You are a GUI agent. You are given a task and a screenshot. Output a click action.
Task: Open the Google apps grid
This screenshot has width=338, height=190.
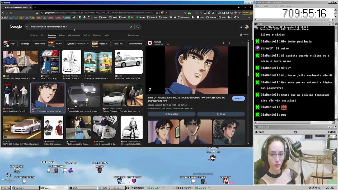(241, 27)
